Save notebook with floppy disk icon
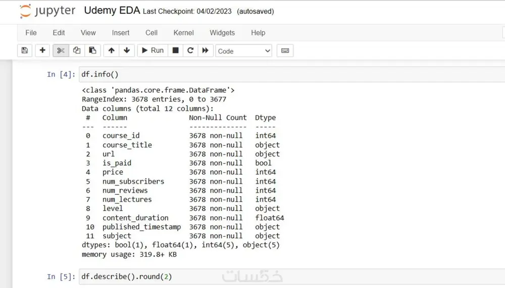 tap(24, 50)
